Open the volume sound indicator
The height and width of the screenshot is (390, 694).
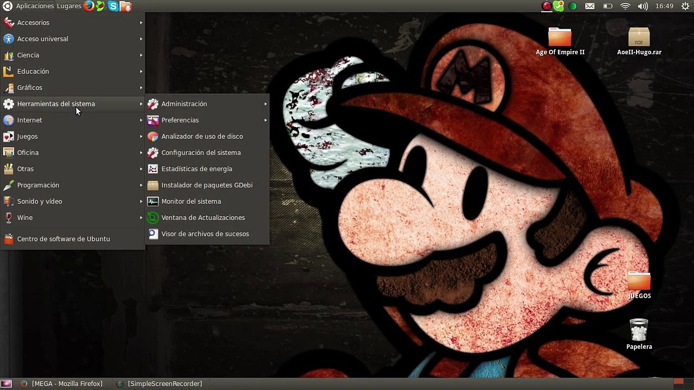(x=642, y=6)
